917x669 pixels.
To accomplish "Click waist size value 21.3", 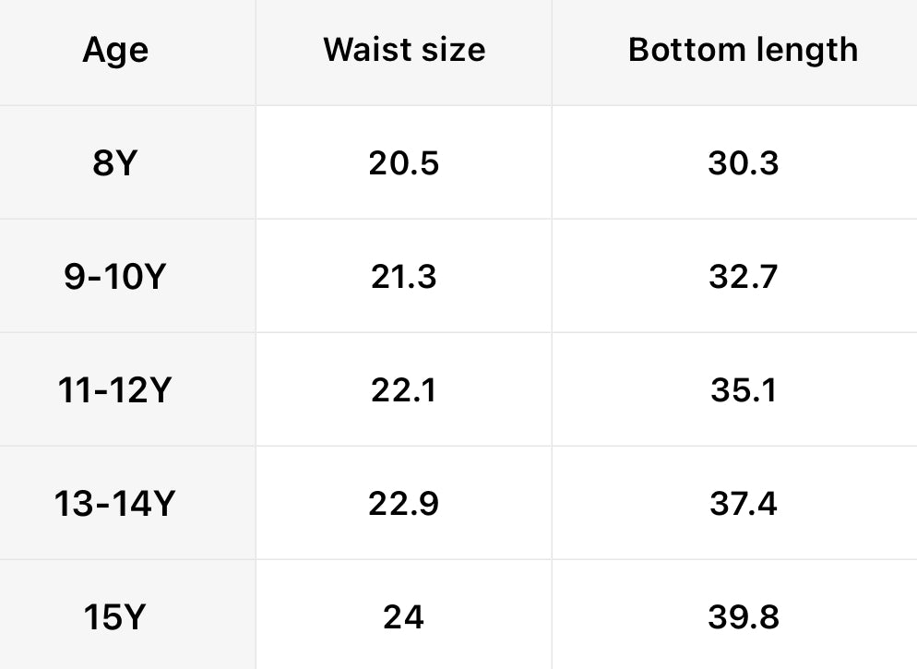I will pos(404,277).
